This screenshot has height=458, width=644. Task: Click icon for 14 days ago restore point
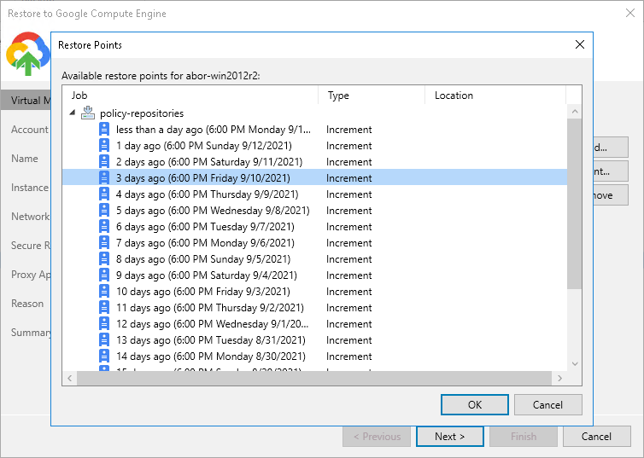104,357
